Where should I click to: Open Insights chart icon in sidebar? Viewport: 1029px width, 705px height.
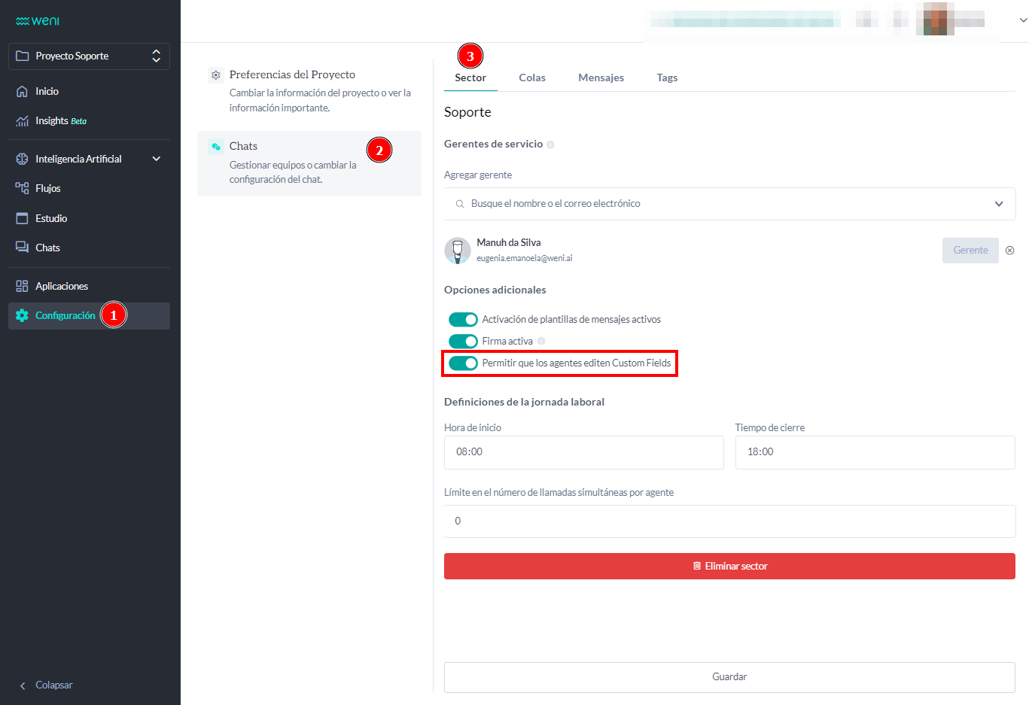[22, 121]
